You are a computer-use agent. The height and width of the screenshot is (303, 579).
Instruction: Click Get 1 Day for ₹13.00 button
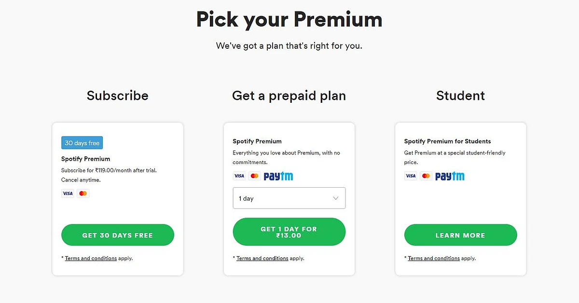[x=289, y=232]
